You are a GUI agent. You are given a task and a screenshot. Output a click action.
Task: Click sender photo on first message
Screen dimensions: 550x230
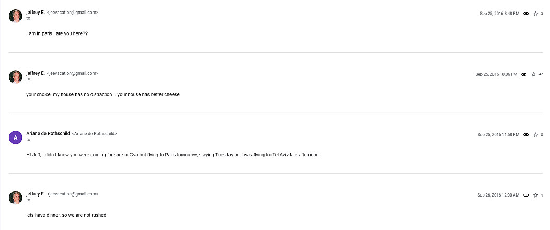coord(16,16)
